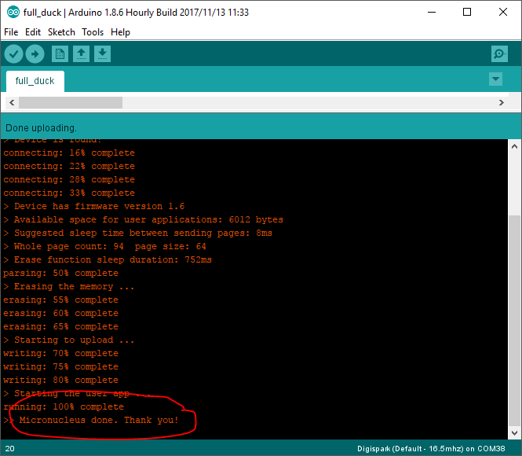Click the console vertical scrollbar thumb

tap(514, 321)
